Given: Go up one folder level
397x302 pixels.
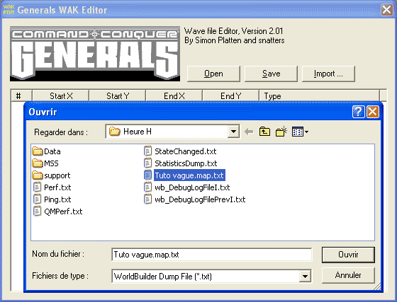Looking at the screenshot, I should pyautogui.click(x=264, y=132).
